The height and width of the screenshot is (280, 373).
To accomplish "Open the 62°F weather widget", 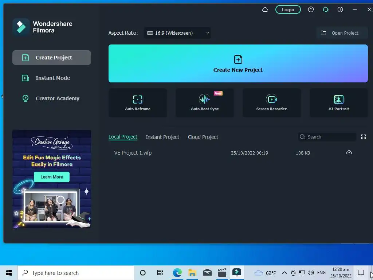I will tap(265, 273).
